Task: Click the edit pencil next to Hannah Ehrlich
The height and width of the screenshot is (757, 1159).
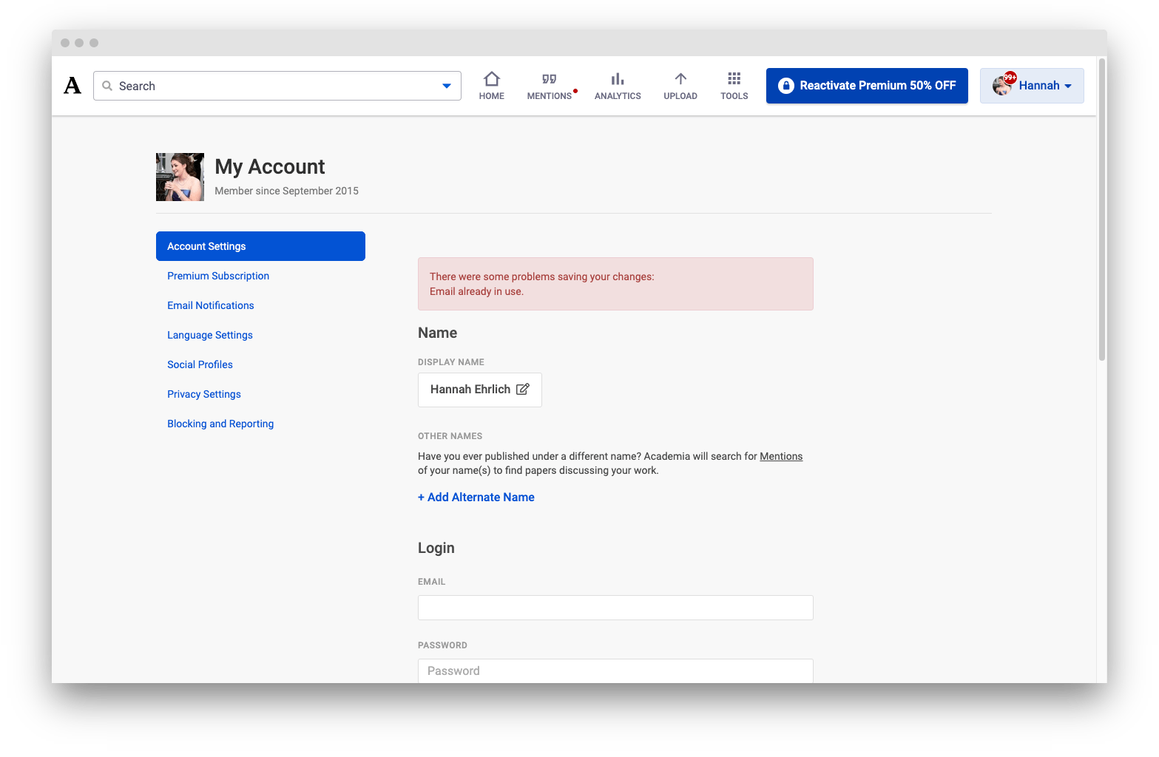Action: click(x=524, y=389)
